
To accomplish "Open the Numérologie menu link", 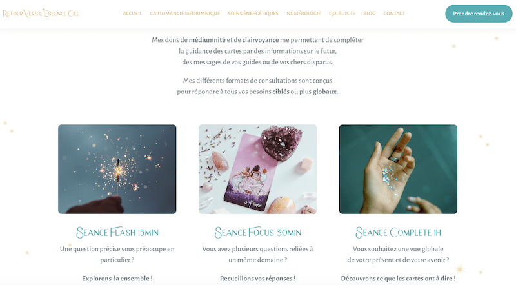I will click(303, 14).
